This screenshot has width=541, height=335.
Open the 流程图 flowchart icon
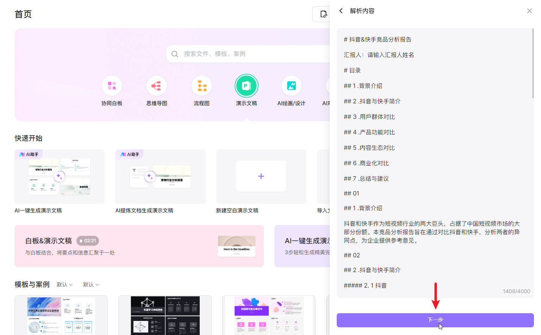pyautogui.click(x=202, y=86)
